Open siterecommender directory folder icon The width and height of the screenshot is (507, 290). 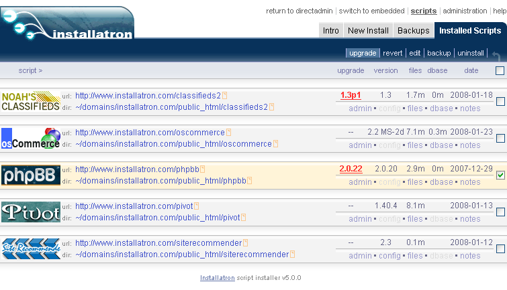[292, 255]
